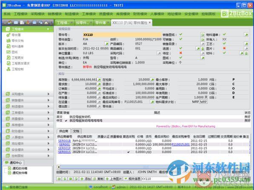The width and height of the screenshot is (254, 190).
Task: Open purchase order link P110015.001 in the supplier table
Action: (x=180, y=145)
